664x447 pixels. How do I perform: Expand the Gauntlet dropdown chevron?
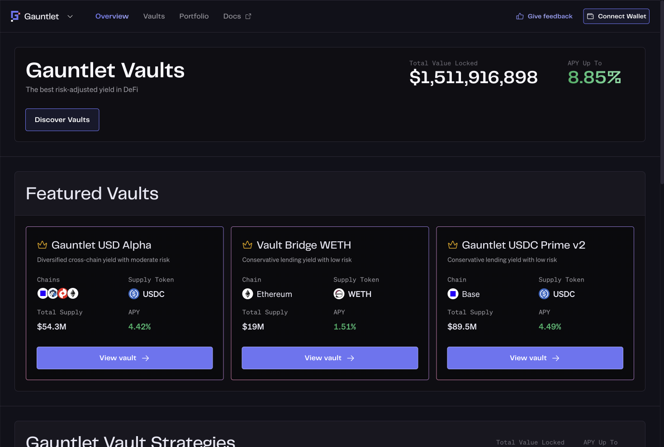70,16
